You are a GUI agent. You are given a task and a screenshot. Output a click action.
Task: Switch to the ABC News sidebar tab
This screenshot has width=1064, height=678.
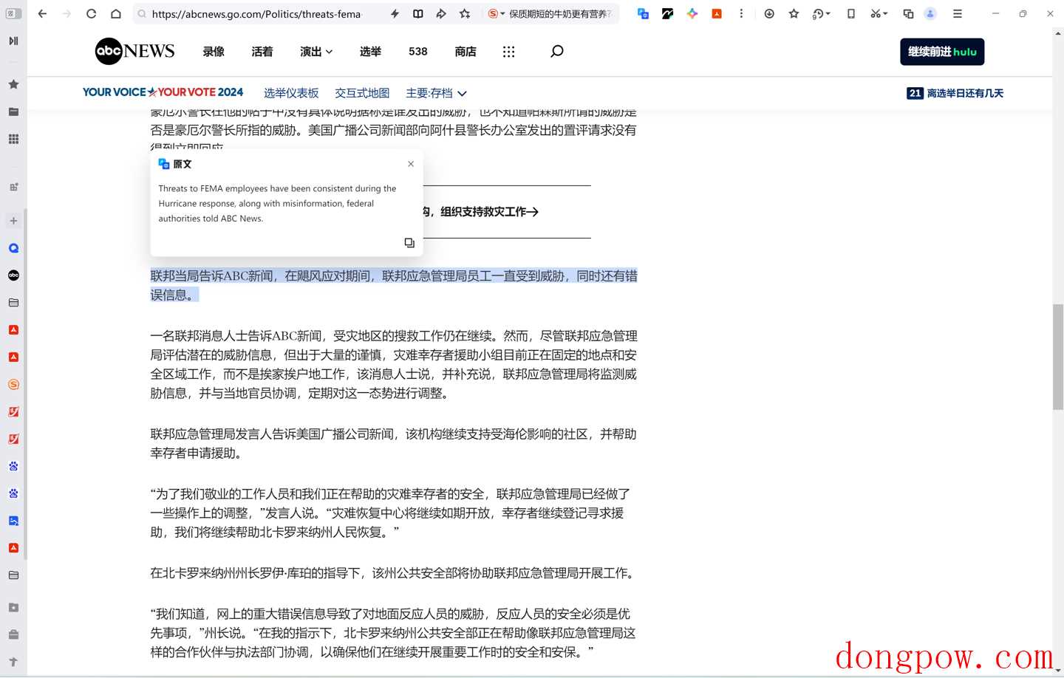(13, 275)
